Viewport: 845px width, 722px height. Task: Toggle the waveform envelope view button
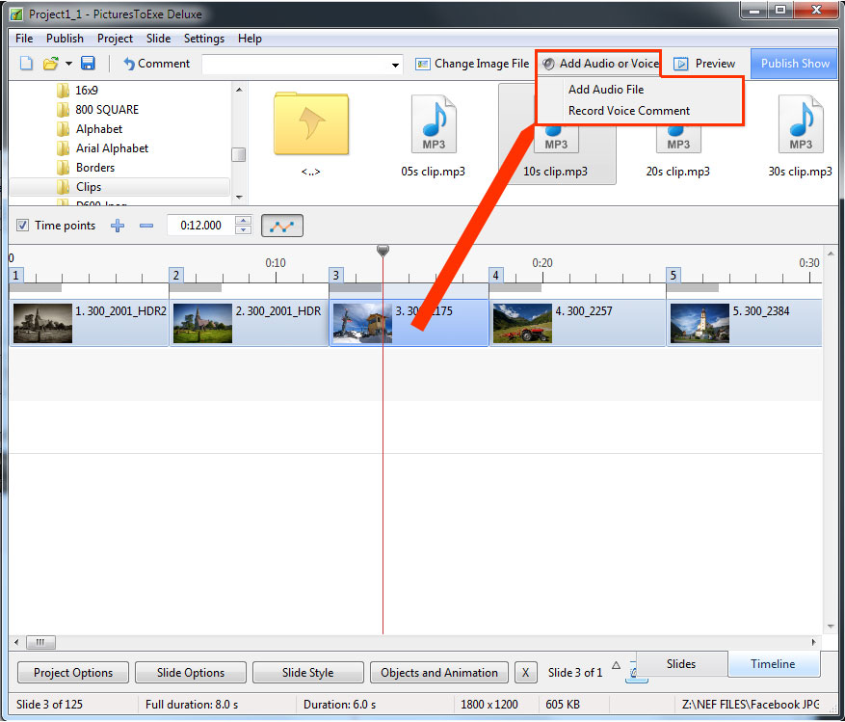point(281,225)
